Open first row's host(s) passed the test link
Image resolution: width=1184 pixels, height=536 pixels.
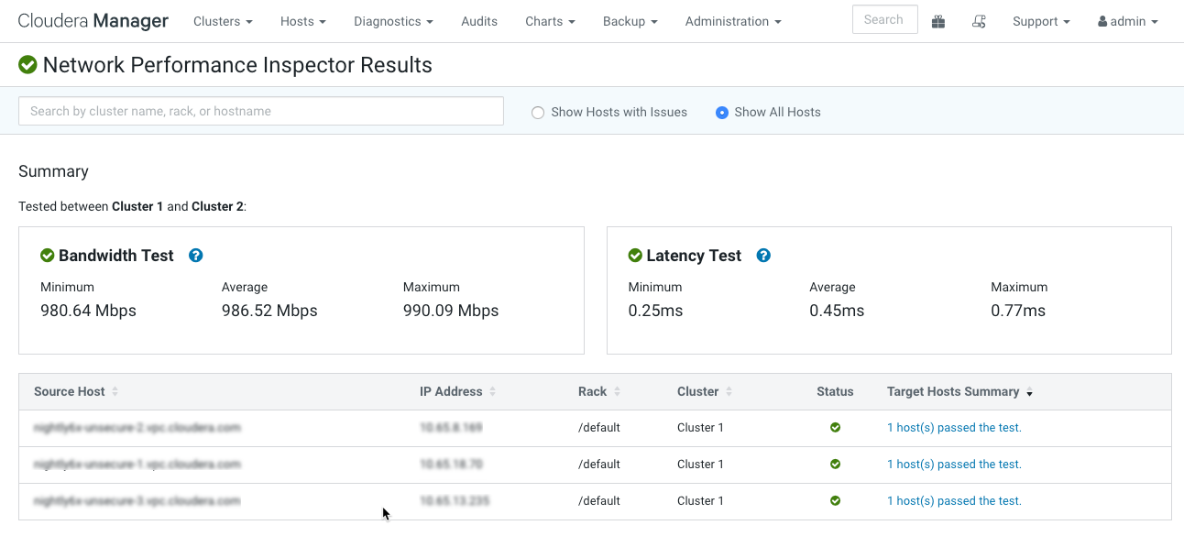click(x=954, y=428)
